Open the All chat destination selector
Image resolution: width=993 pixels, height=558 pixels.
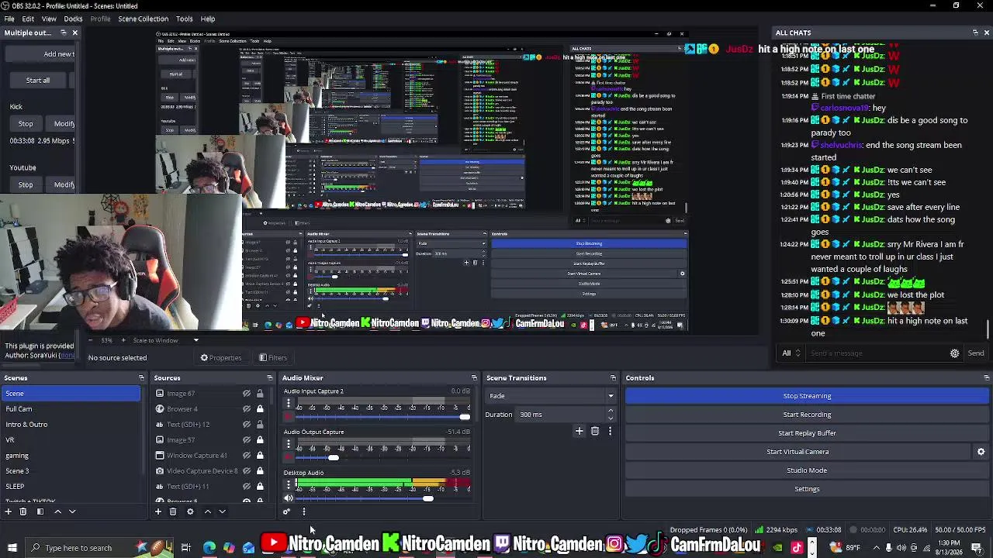pyautogui.click(x=791, y=353)
